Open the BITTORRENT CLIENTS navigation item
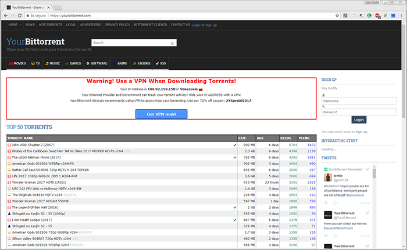407x250 pixels. (151, 24)
